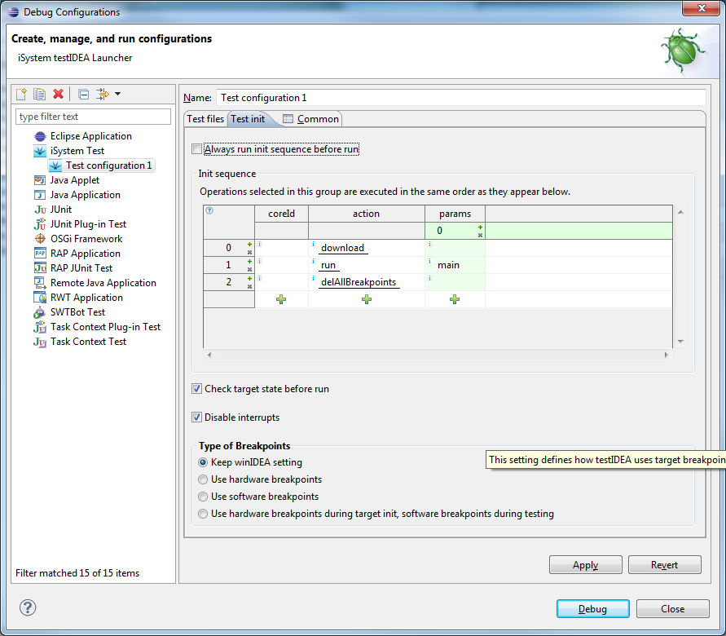
Task: Switch to the Test init tab
Action: (248, 119)
